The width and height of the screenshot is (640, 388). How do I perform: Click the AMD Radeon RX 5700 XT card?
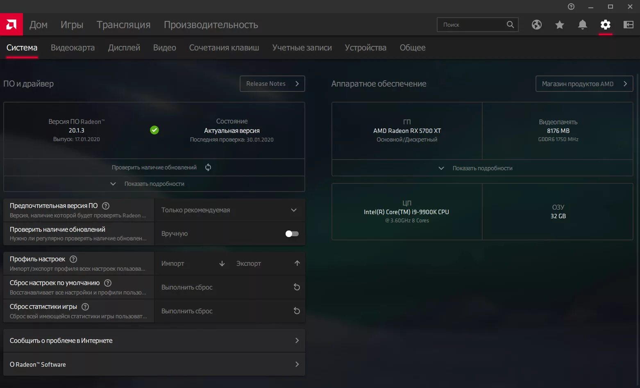pos(407,131)
